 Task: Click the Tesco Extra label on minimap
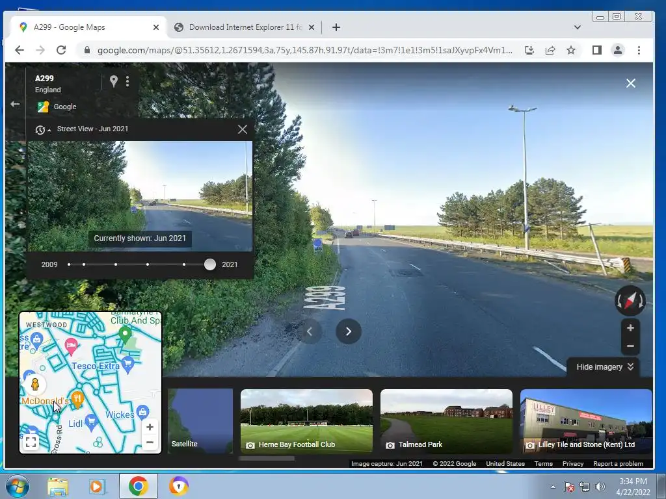pos(96,366)
